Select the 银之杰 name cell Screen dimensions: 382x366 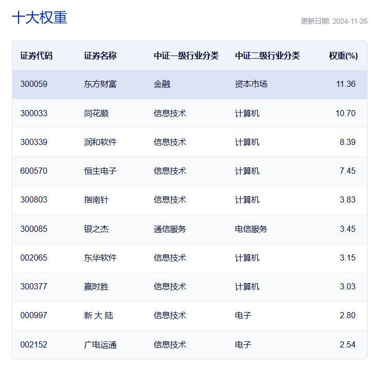pyautogui.click(x=96, y=229)
